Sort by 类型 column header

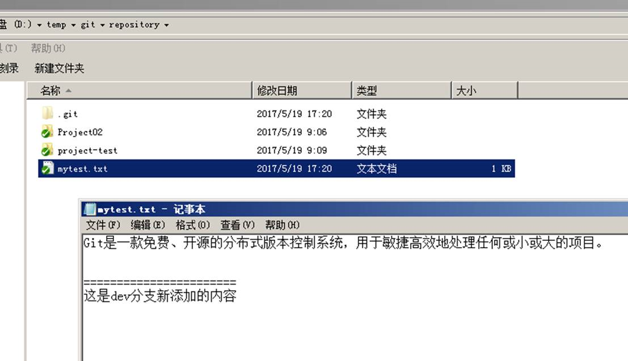point(402,91)
